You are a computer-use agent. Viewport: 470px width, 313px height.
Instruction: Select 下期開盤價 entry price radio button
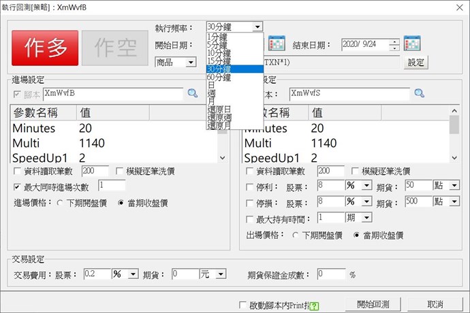coord(61,203)
